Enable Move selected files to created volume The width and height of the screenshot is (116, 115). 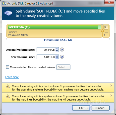tap(7, 67)
